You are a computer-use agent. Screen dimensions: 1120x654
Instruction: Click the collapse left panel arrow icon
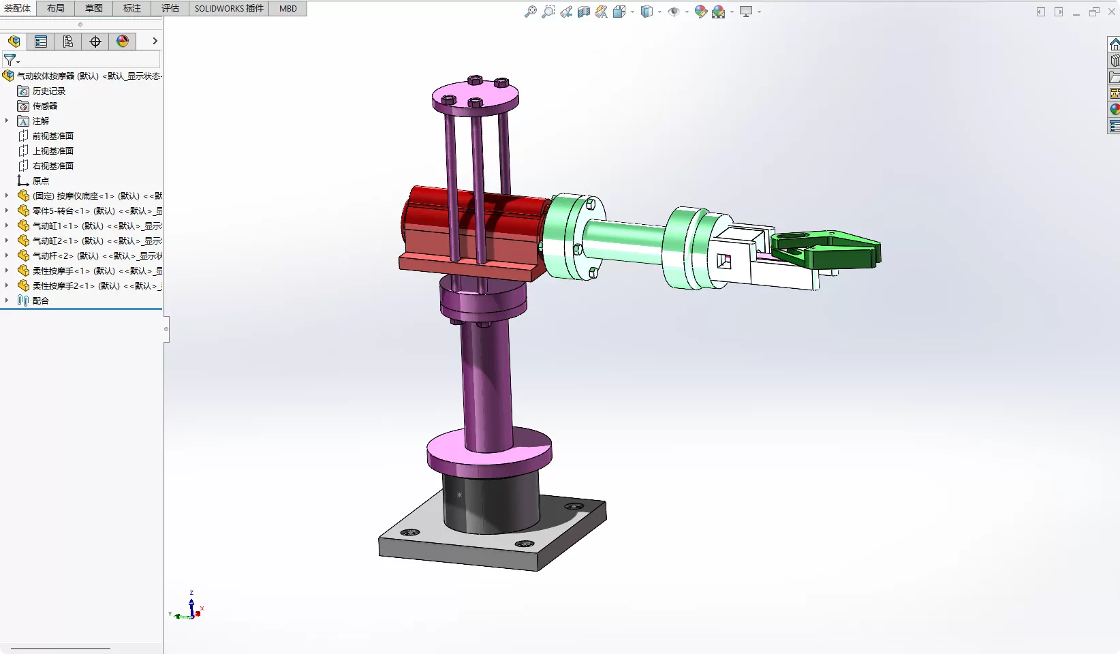(1041, 12)
